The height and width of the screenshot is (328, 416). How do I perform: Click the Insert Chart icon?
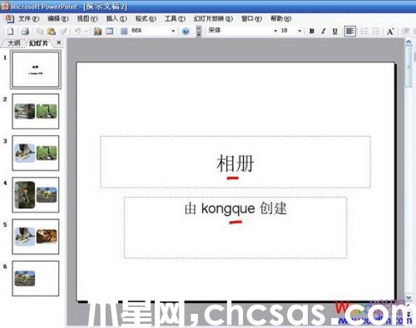point(97,31)
